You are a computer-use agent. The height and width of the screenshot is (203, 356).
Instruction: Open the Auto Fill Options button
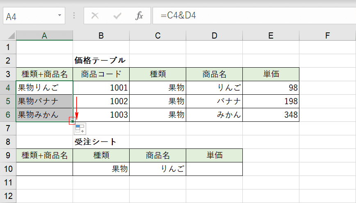80,128
